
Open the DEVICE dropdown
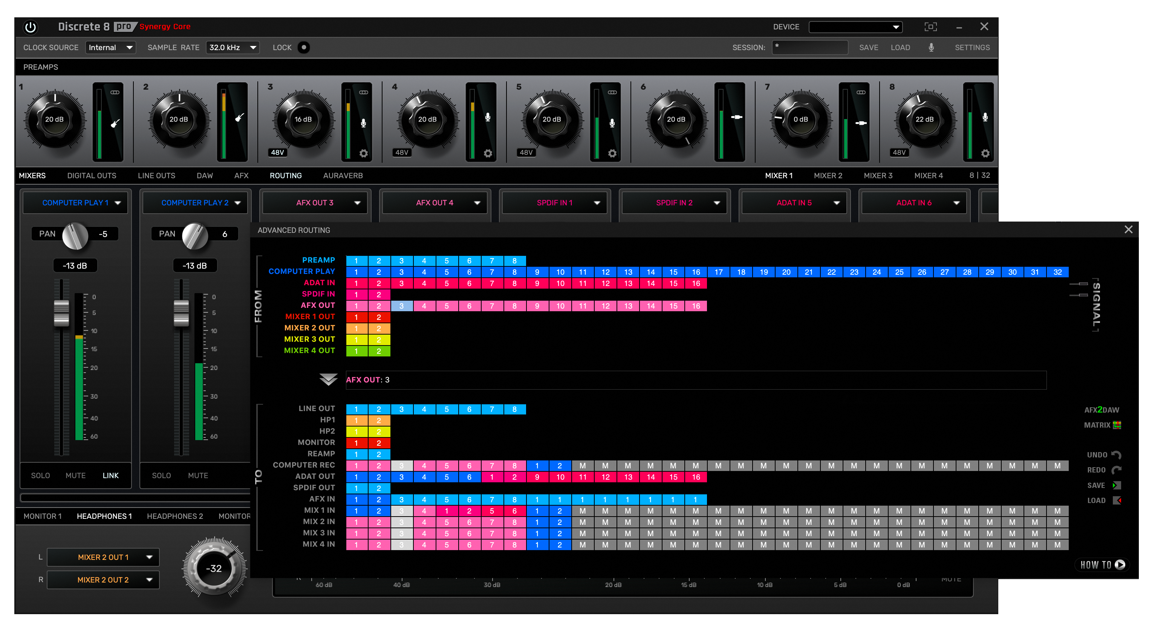pyautogui.click(x=855, y=27)
